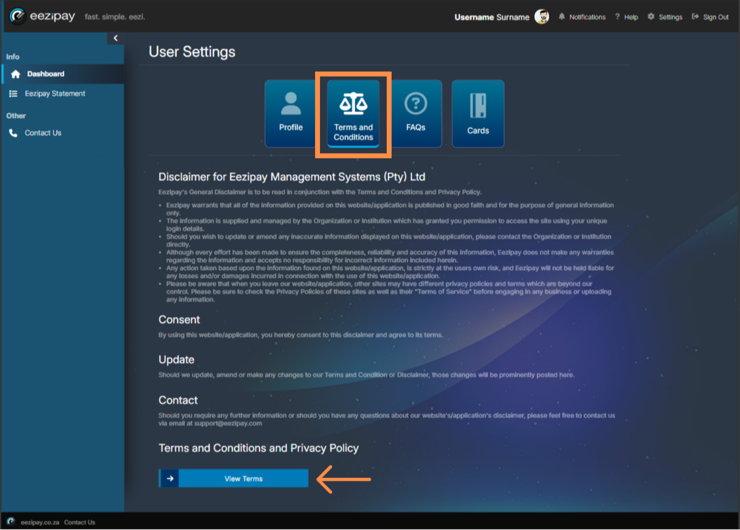The width and height of the screenshot is (740, 530).
Task: Click the arrow icon on View Terms button
Action: 170,478
